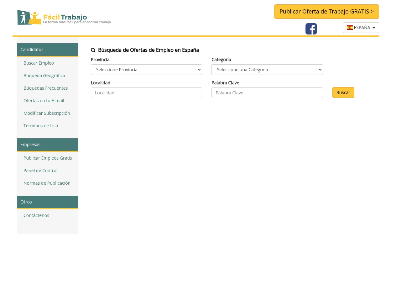Click the Categoría field label

221,60
